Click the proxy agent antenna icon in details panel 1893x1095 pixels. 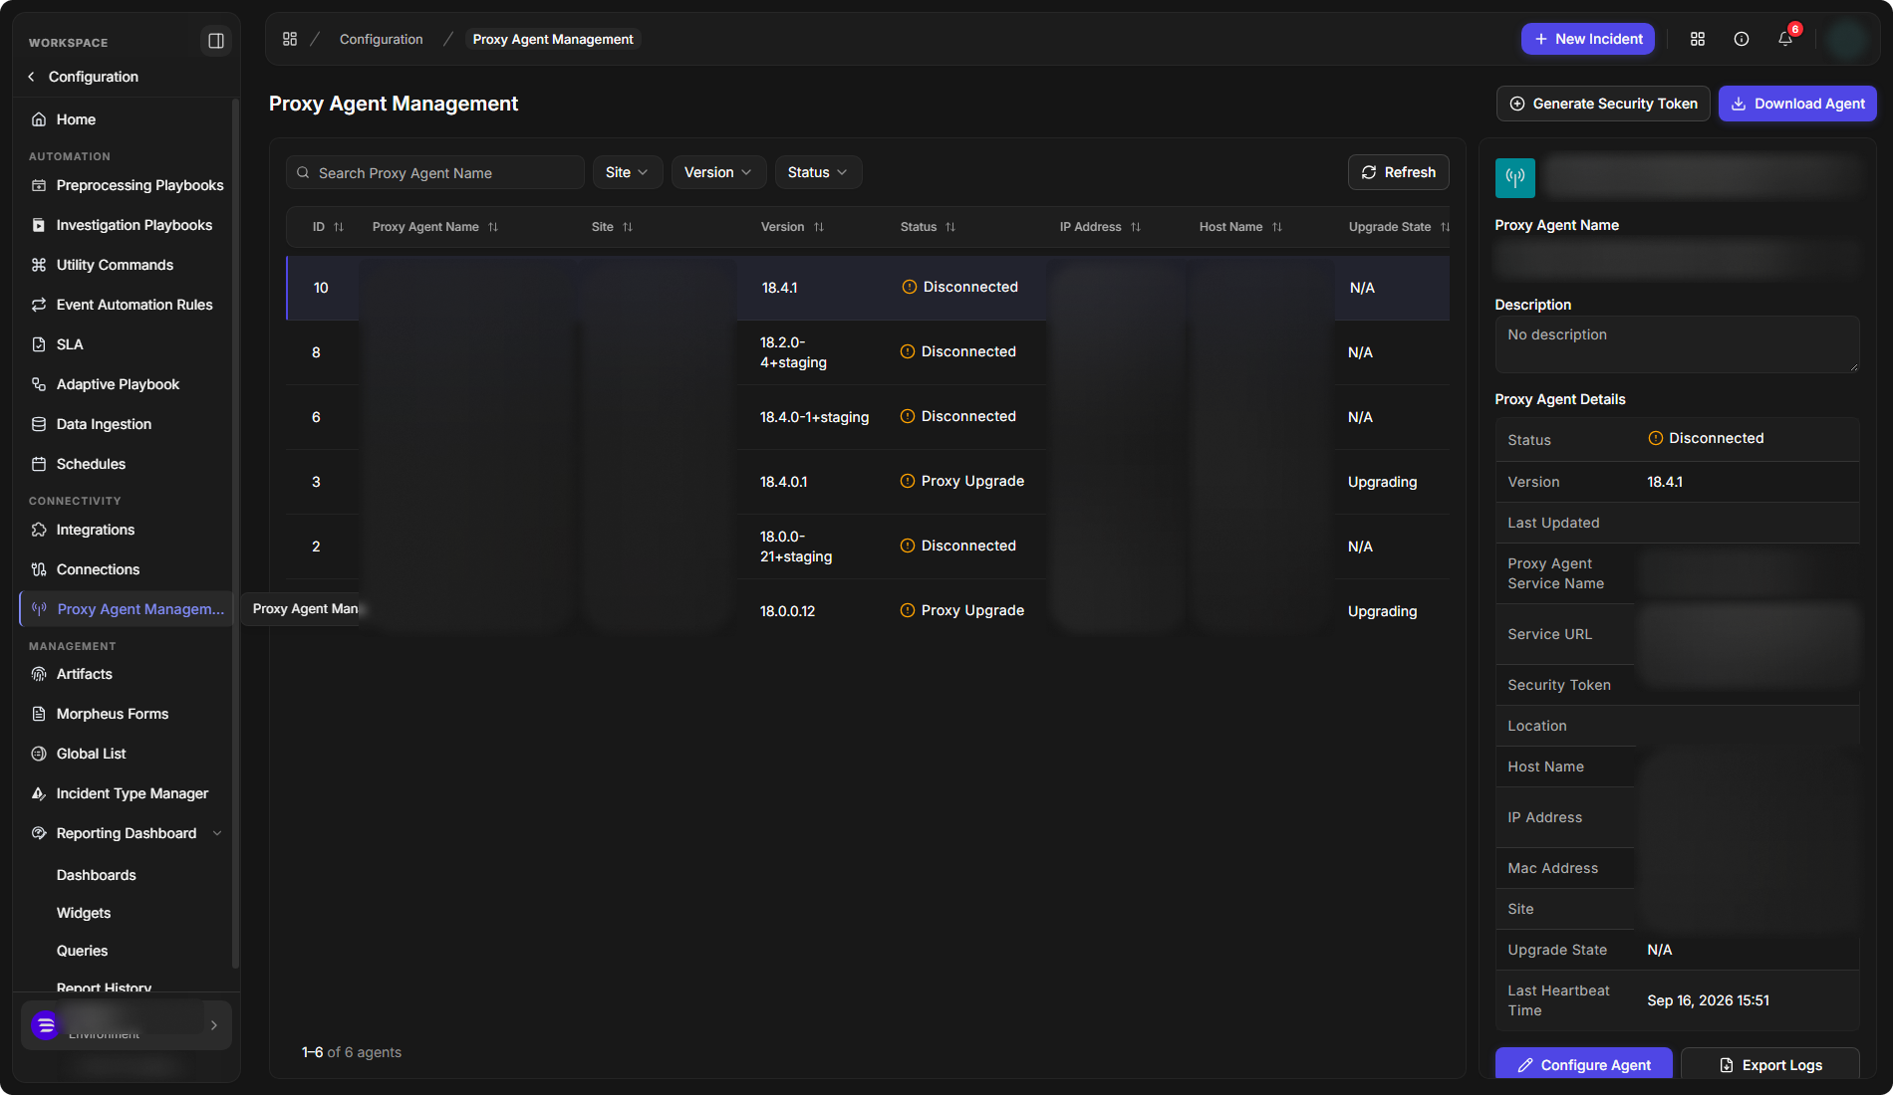[1515, 178]
